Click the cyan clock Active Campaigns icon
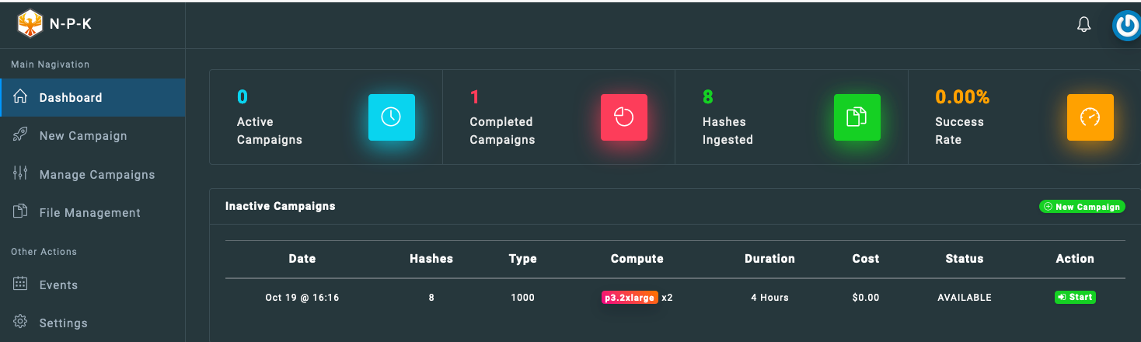The image size is (1141, 342). point(391,117)
